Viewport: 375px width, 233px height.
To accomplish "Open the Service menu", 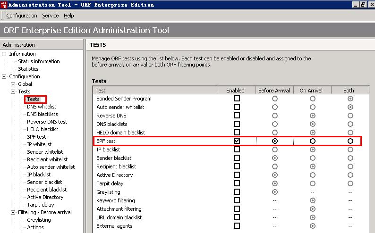I will click(51, 16).
